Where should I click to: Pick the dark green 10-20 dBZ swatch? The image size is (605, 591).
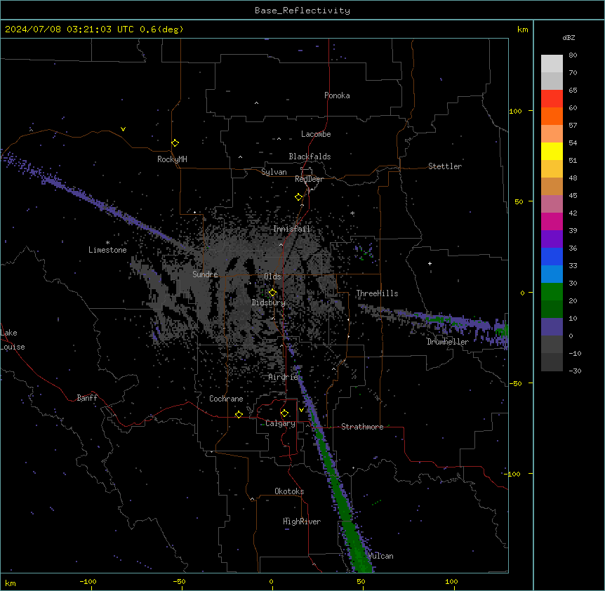(552, 310)
